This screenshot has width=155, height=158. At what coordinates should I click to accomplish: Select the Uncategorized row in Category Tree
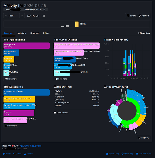point(77,103)
